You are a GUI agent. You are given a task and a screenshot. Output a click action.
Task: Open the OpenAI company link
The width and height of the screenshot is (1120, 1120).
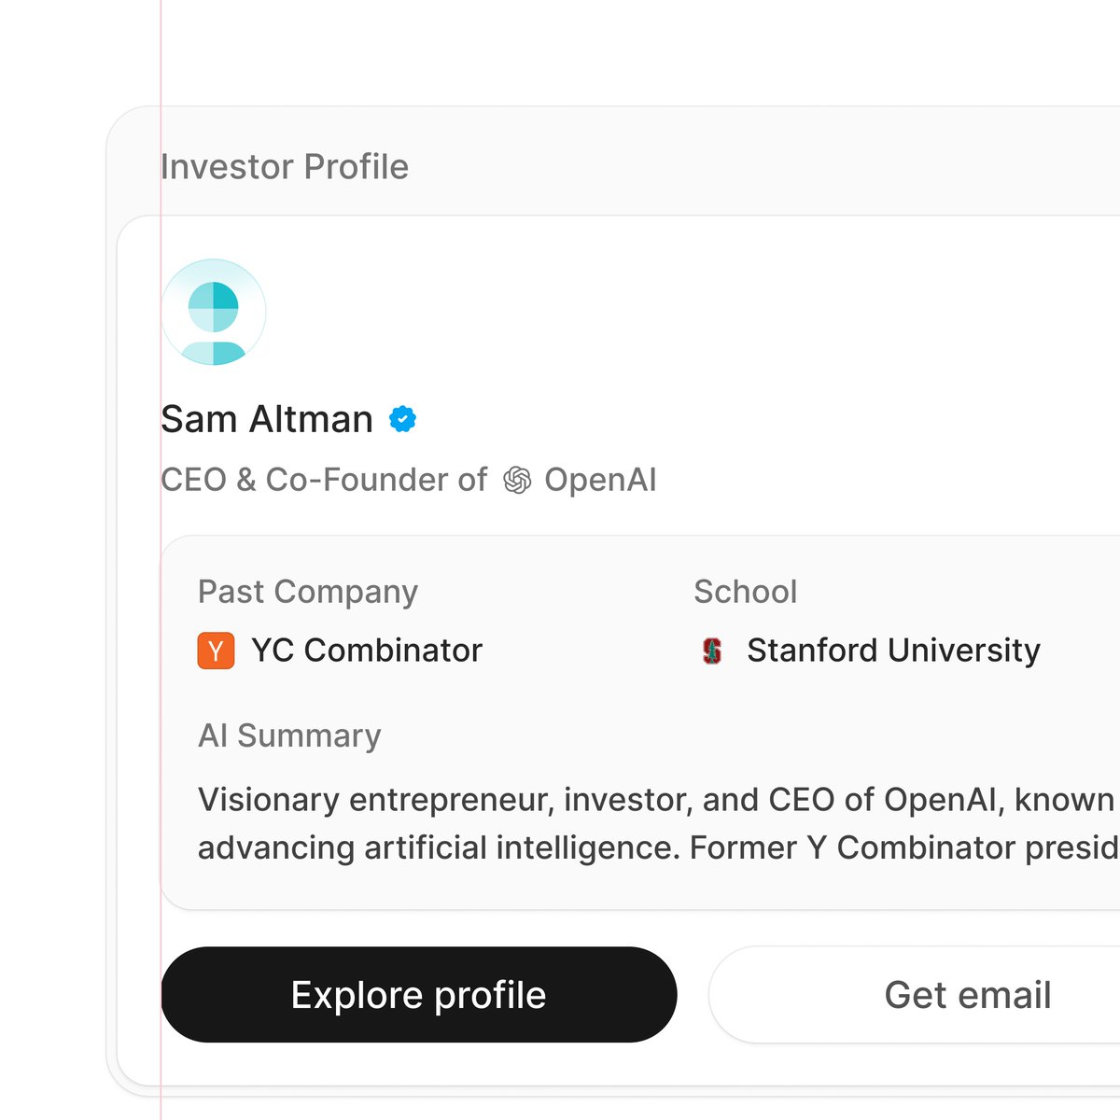click(x=600, y=481)
